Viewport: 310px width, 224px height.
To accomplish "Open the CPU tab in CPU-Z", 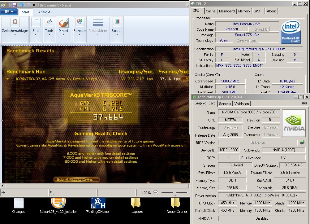I will (x=196, y=11).
